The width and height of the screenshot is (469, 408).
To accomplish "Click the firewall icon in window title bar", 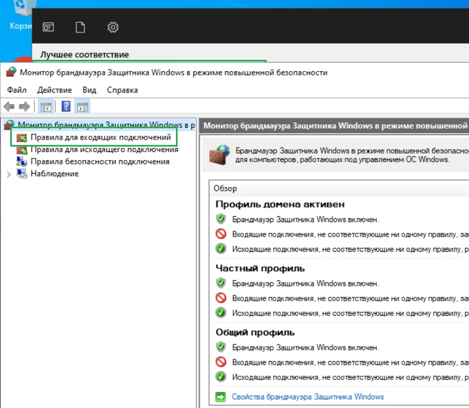I will click(x=11, y=72).
